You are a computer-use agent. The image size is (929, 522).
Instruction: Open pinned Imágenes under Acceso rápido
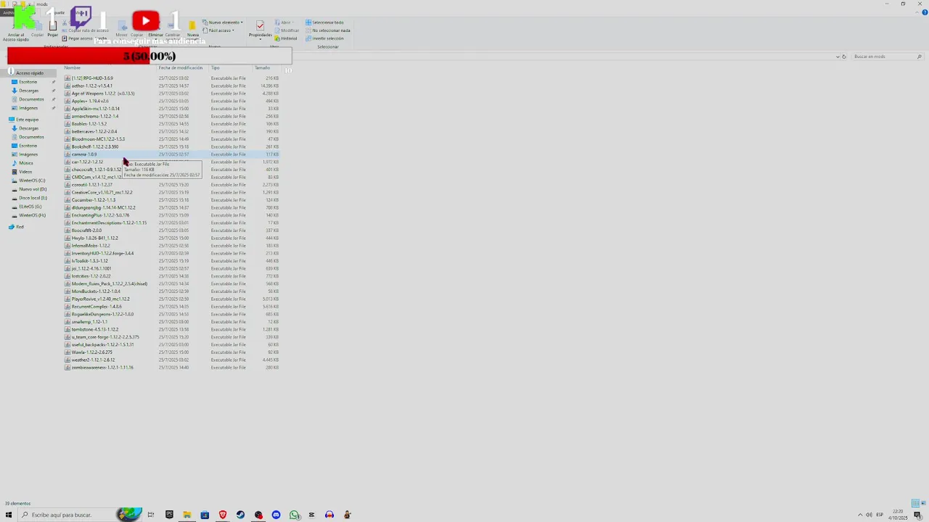28,108
